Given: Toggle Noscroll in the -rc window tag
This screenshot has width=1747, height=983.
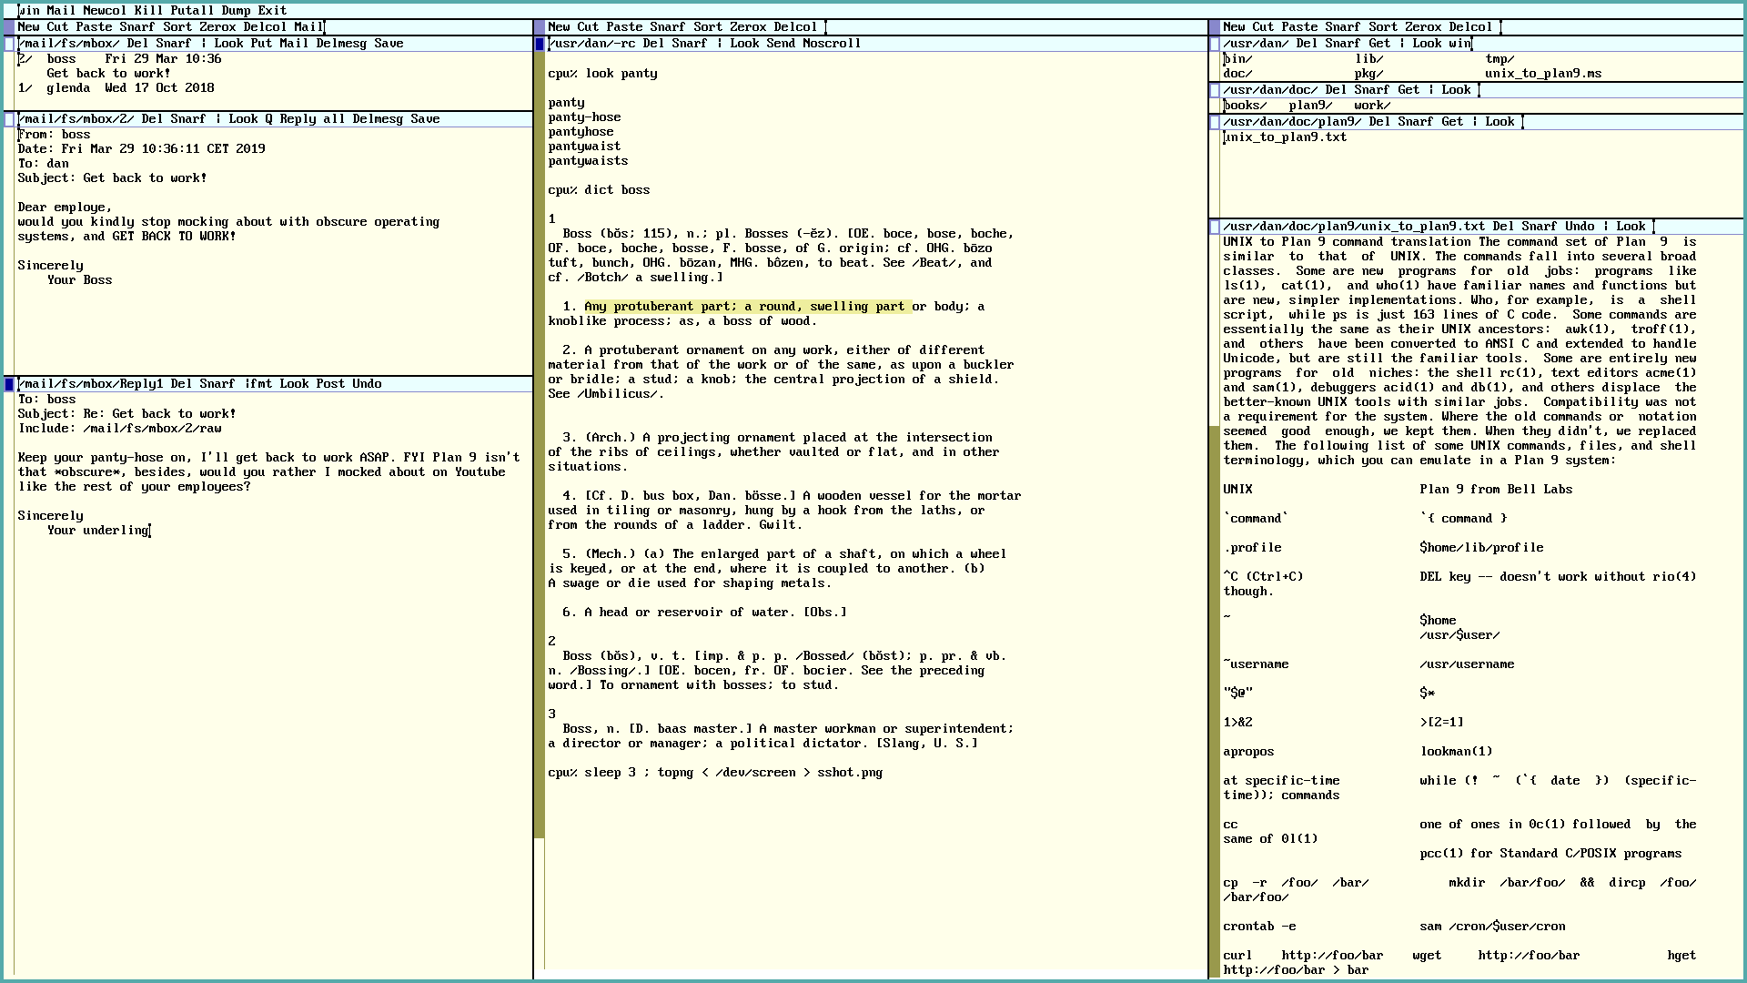Looking at the screenshot, I should coord(831,44).
